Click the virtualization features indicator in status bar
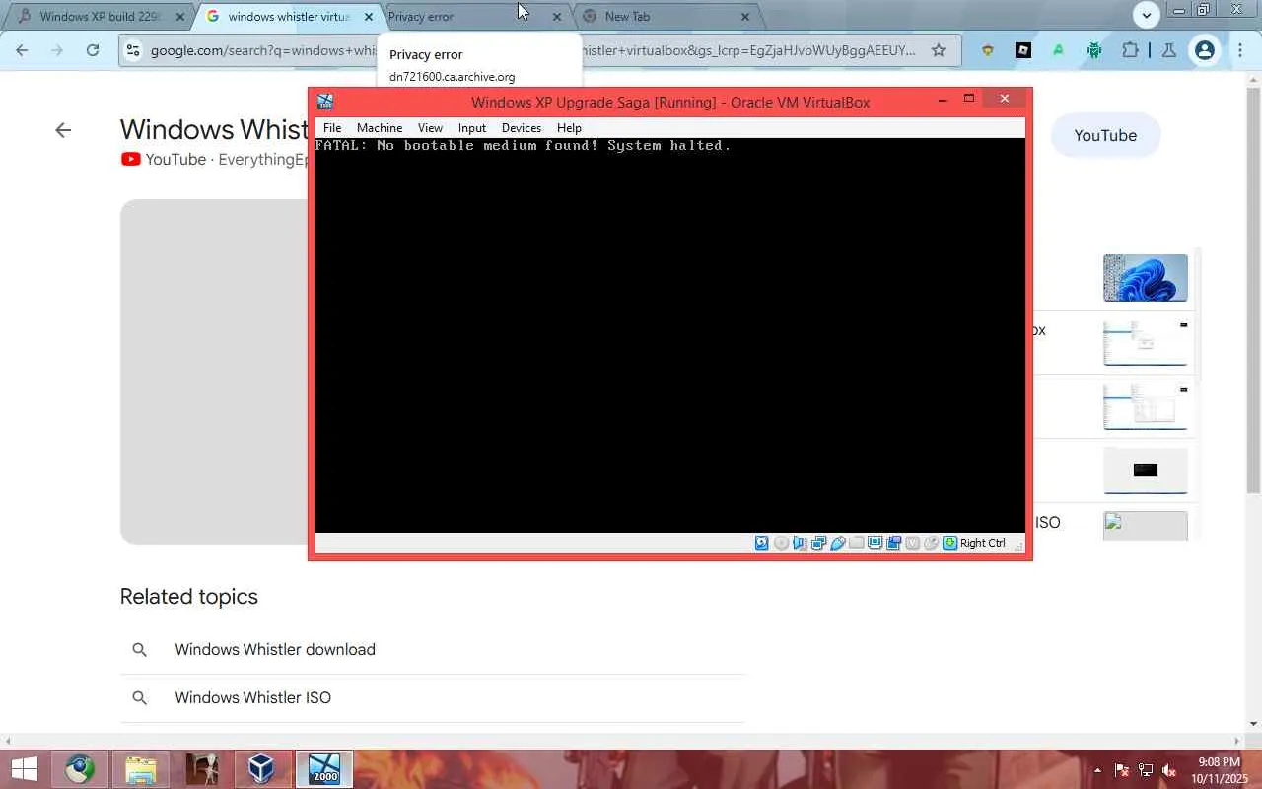 (912, 543)
